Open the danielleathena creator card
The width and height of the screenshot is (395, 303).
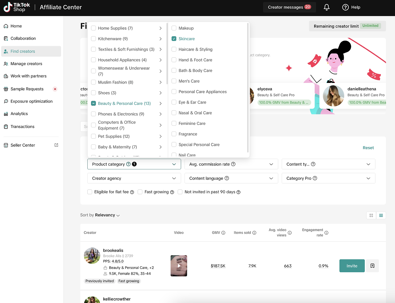point(353,96)
